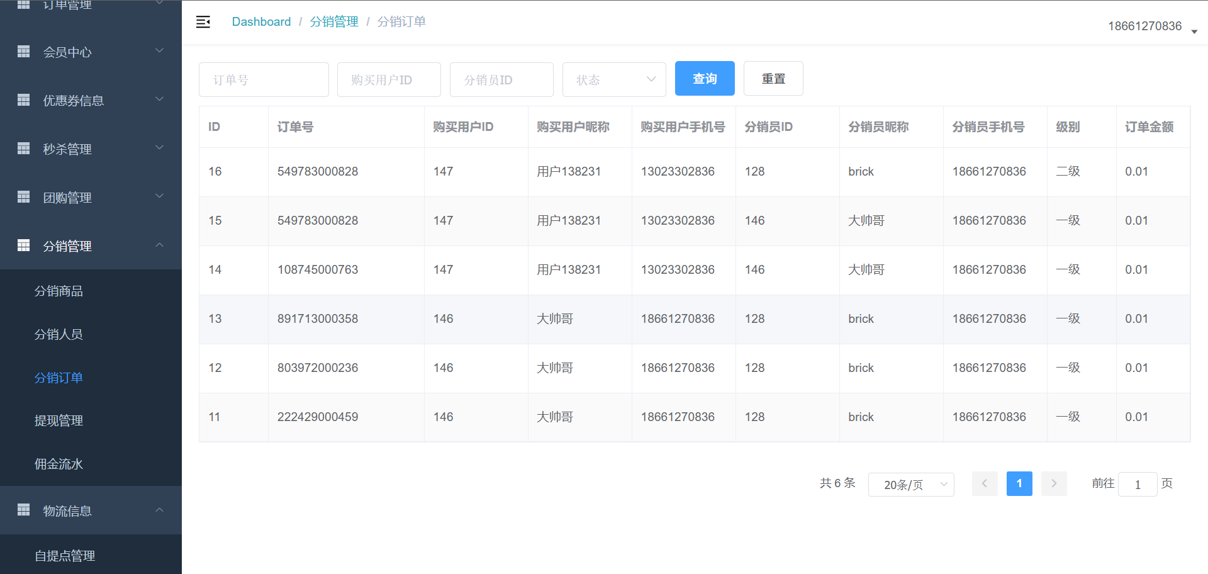The width and height of the screenshot is (1208, 574).
Task: Follow the Dashboard breadcrumb link
Action: click(x=261, y=22)
